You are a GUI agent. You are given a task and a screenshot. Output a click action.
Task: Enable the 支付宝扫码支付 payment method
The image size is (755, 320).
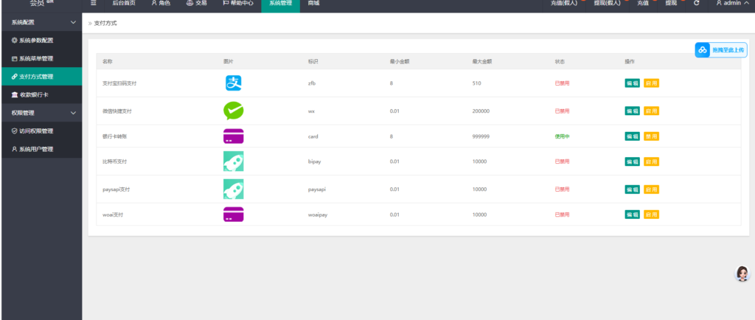652,83
